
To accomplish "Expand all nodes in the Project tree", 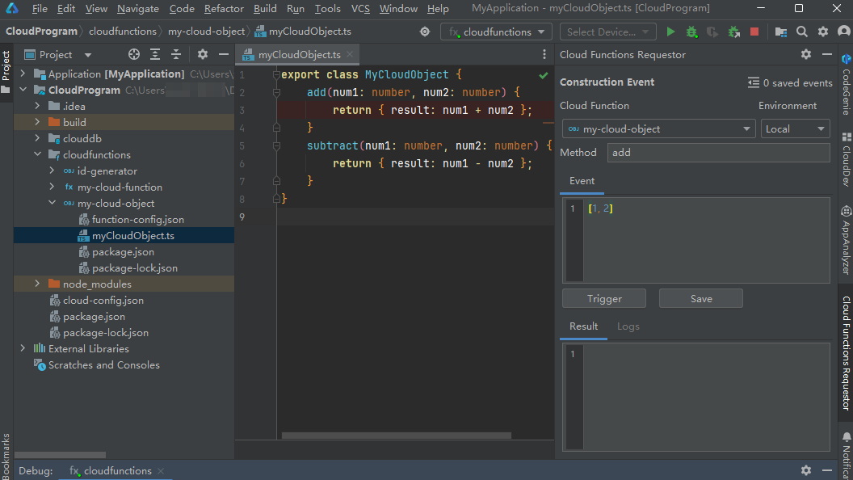I will [x=154, y=54].
